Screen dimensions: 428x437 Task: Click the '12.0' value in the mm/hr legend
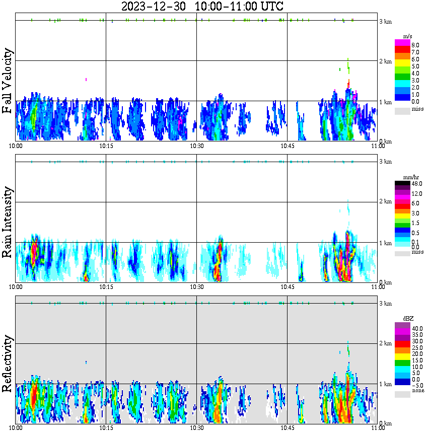click(x=417, y=194)
